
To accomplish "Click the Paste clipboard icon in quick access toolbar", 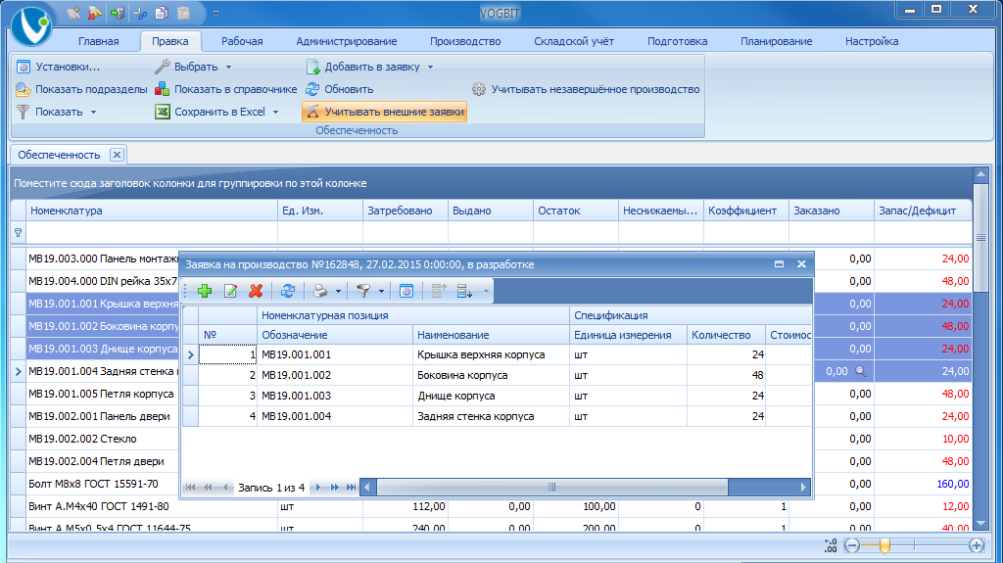I will tap(183, 13).
